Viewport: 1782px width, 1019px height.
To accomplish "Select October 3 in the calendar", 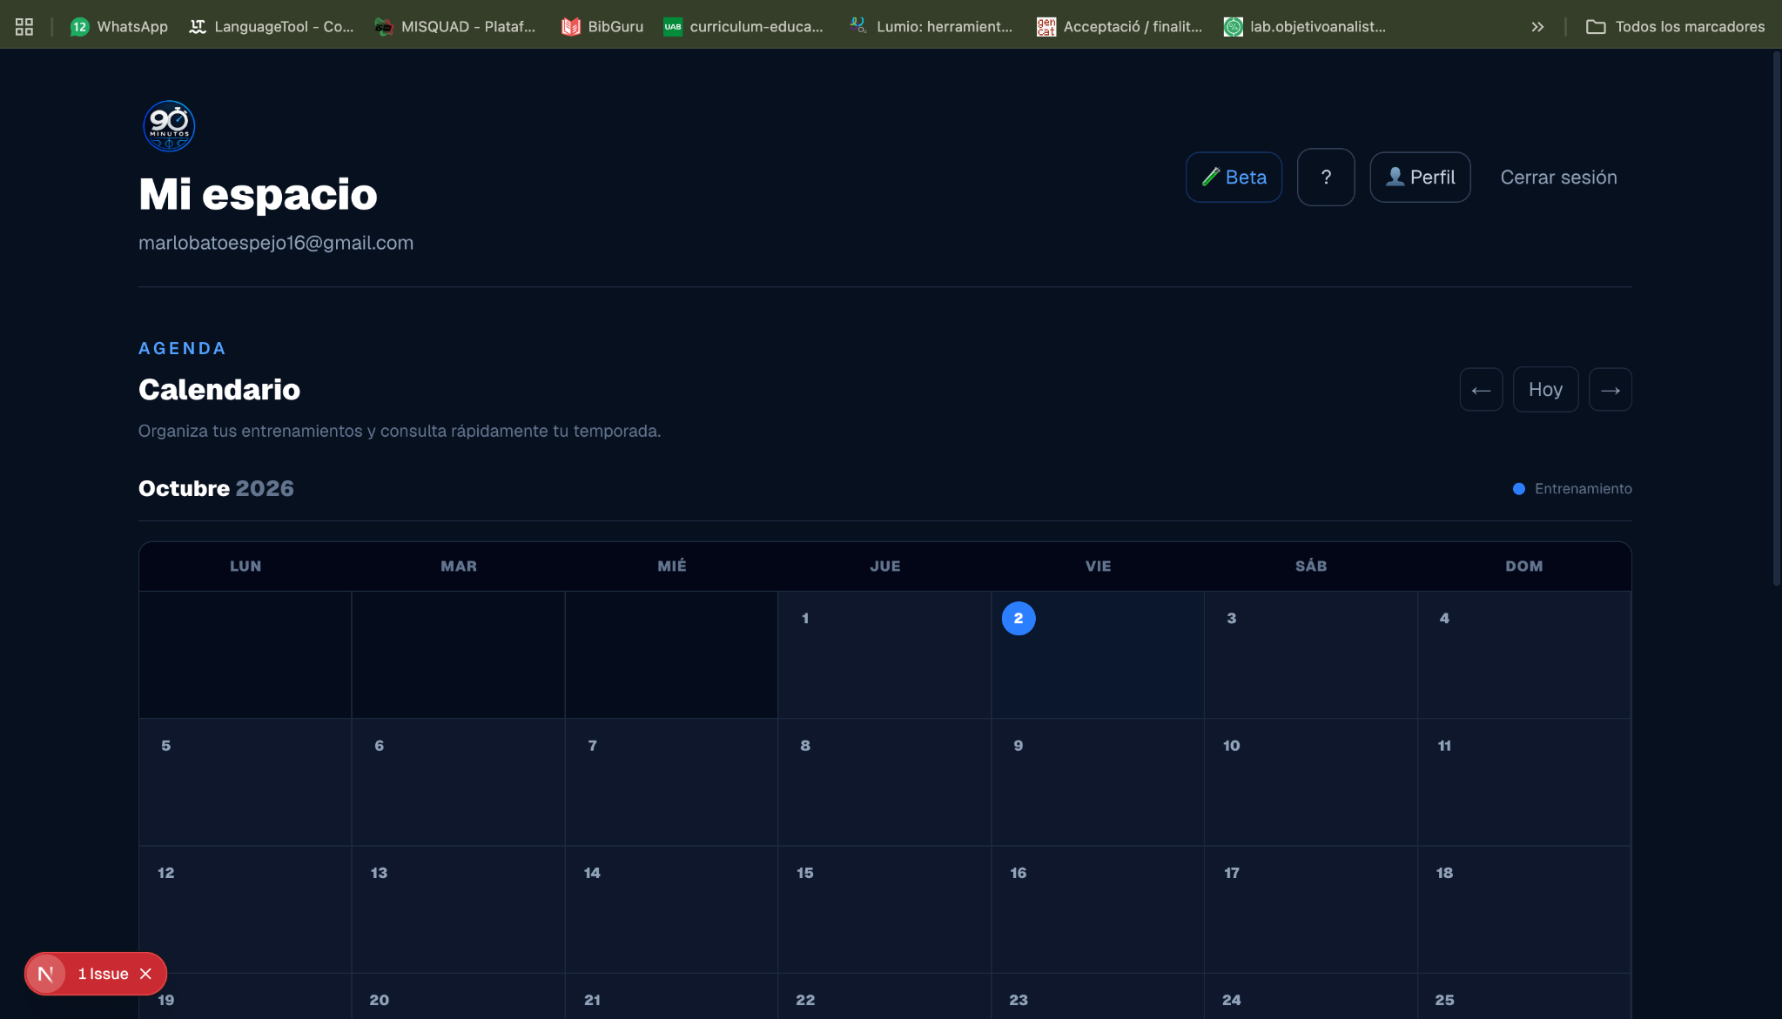I will tap(1310, 654).
